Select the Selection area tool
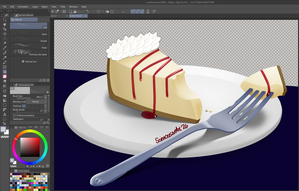Screen dimensions: 299x191 [5, 38]
